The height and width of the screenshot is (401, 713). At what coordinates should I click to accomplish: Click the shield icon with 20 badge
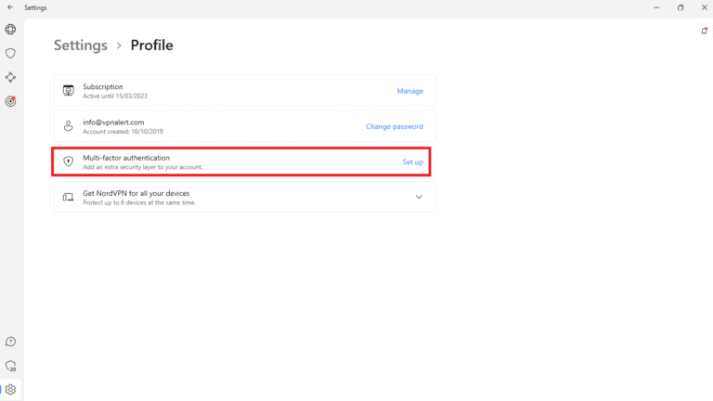coord(10,366)
